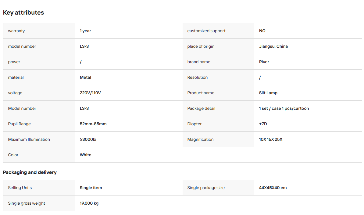The image size is (364, 215).
Task: Select the Color value White
Action: pyautogui.click(x=85, y=155)
